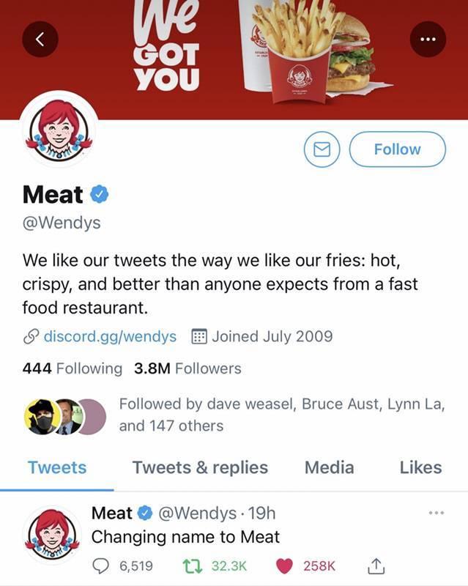Follow the Wendys account
This screenshot has width=468, height=586.
click(x=397, y=149)
